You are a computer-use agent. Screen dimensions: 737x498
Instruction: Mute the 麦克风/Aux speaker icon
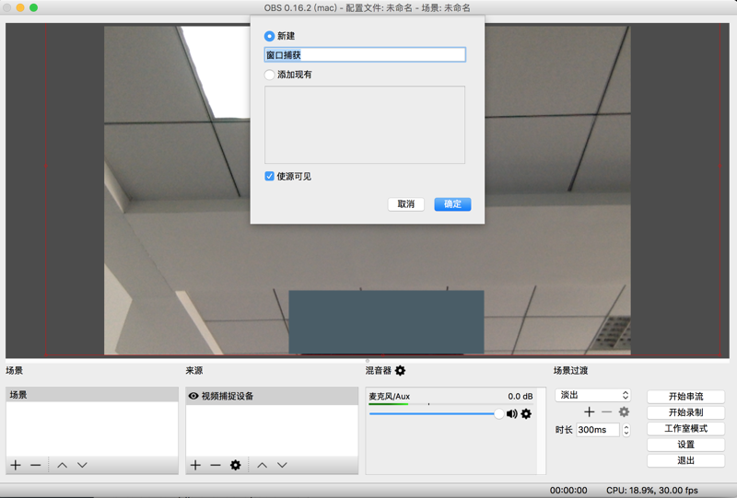pyautogui.click(x=512, y=414)
